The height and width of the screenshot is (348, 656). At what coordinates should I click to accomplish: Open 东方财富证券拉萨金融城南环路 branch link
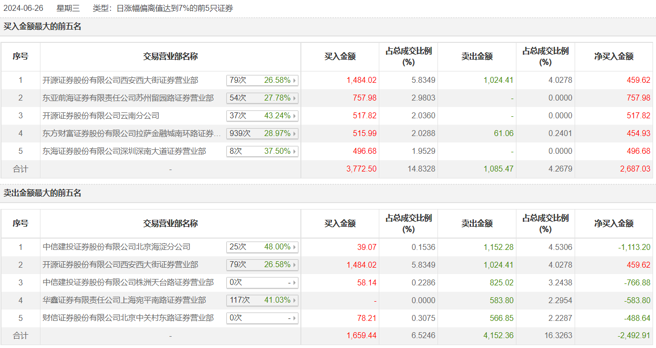click(x=132, y=134)
